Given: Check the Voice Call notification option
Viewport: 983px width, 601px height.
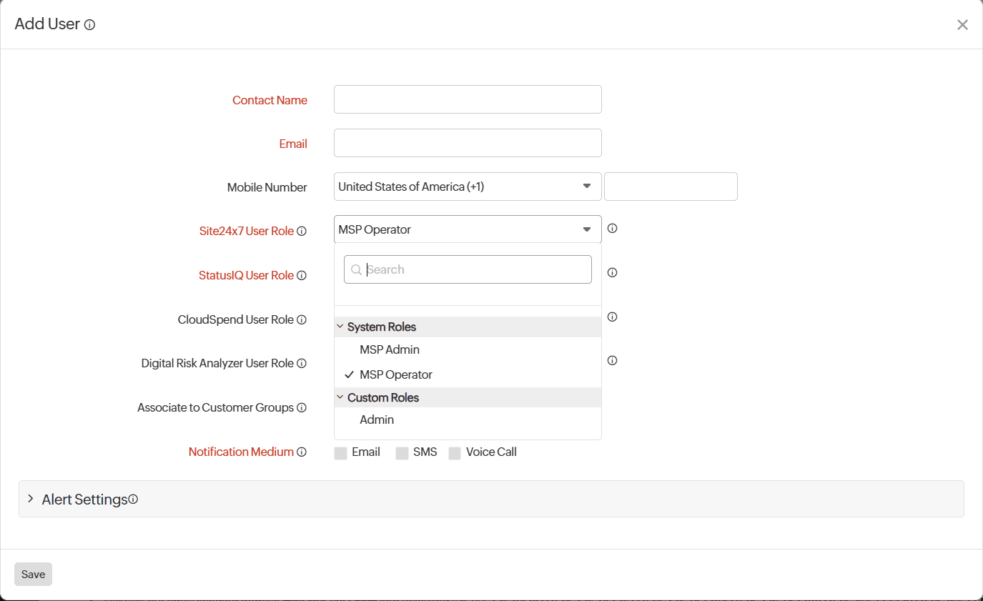Looking at the screenshot, I should (x=455, y=453).
